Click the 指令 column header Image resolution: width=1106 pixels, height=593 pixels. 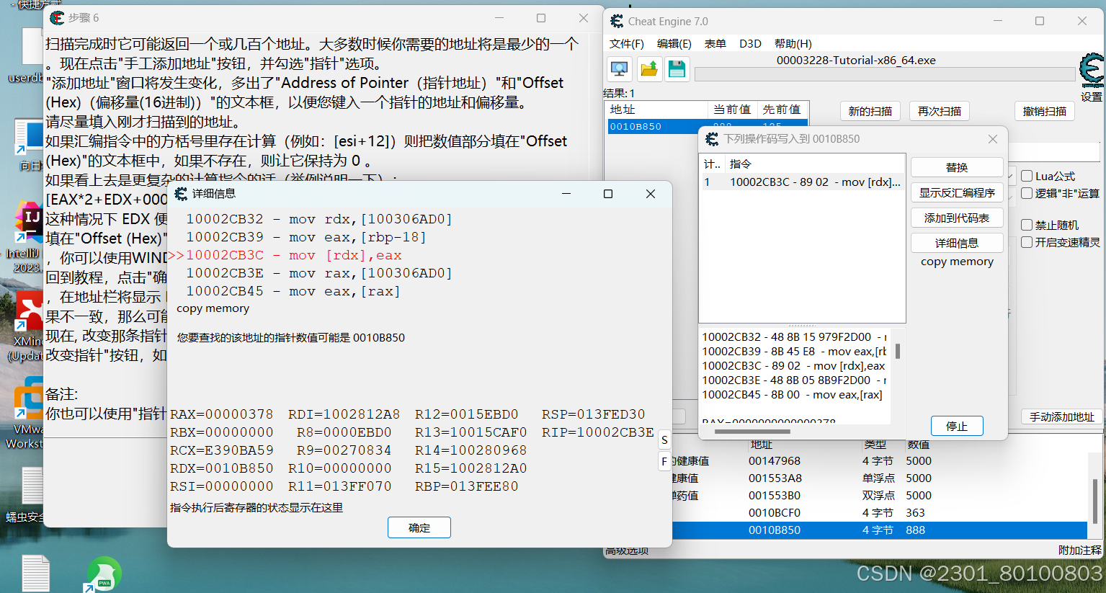point(814,164)
